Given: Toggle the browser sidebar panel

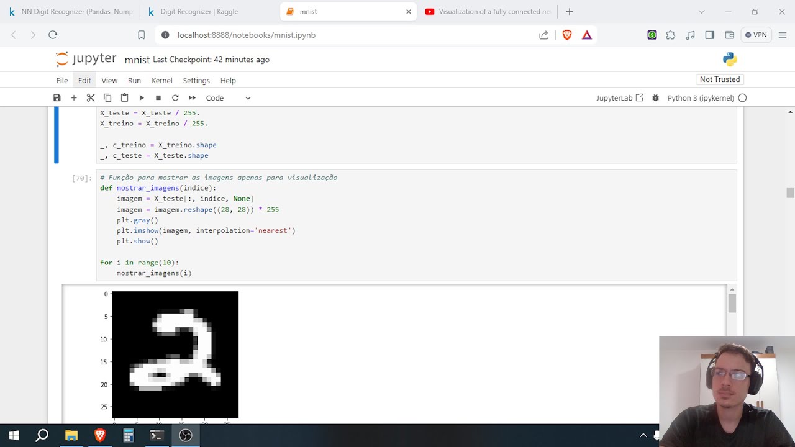Looking at the screenshot, I should coord(710,35).
